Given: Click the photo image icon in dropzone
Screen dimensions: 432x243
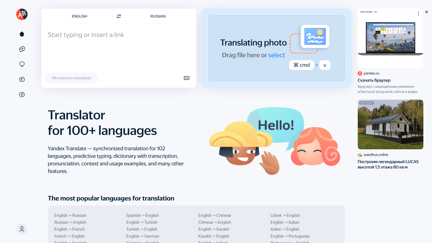Looking at the screenshot, I should 315,36.
